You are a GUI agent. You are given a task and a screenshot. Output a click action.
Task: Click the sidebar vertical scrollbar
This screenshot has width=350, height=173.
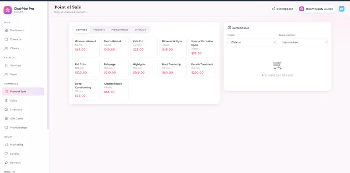click(48, 65)
